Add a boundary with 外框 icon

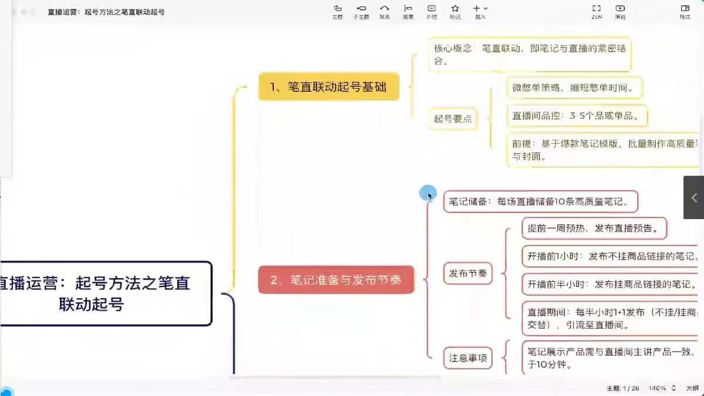[431, 11]
